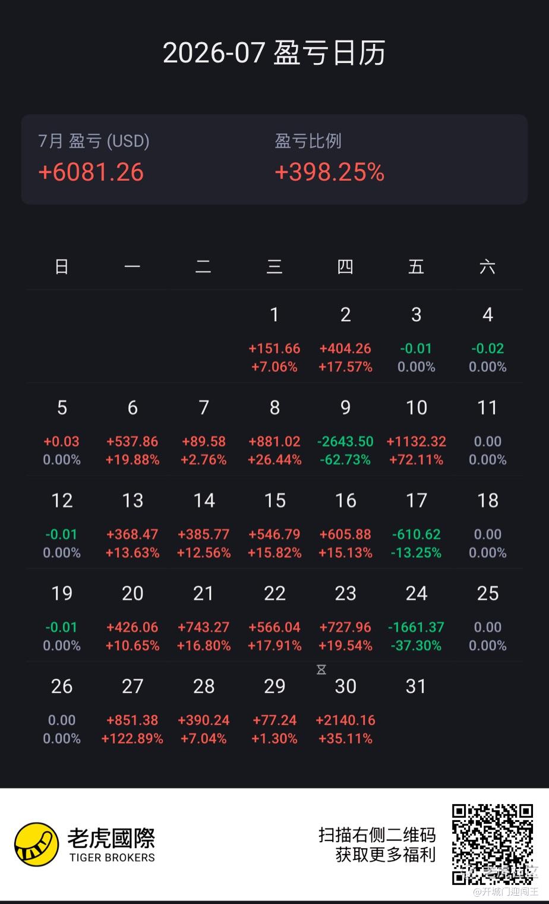Select day 24 showing -1661.37
The width and height of the screenshot is (549, 904).
(416, 619)
